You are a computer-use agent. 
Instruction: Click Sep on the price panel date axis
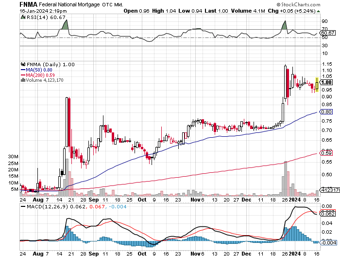(94, 200)
